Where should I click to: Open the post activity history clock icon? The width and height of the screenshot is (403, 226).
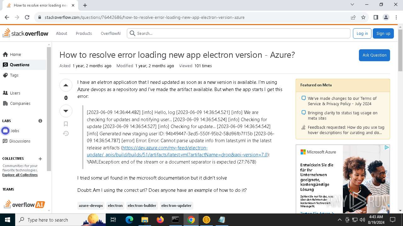[x=66, y=133]
